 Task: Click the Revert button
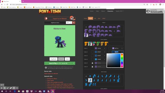click(x=61, y=59)
